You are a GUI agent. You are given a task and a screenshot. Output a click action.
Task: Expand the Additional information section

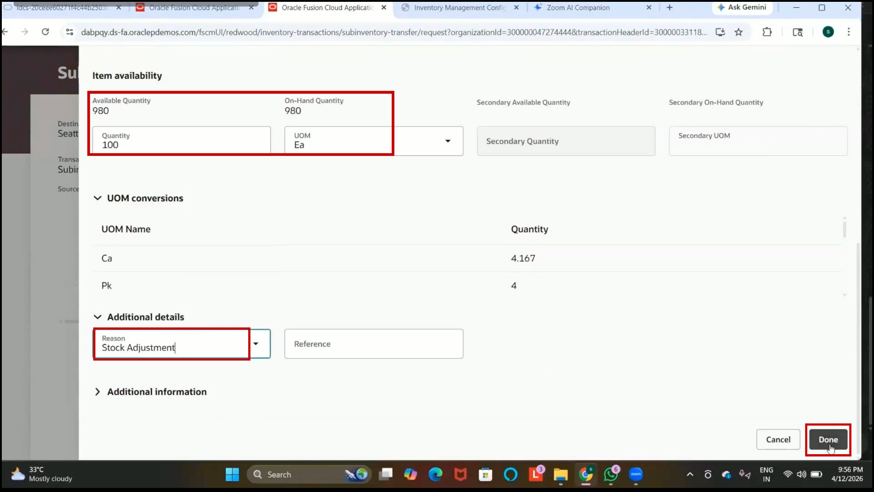point(97,392)
